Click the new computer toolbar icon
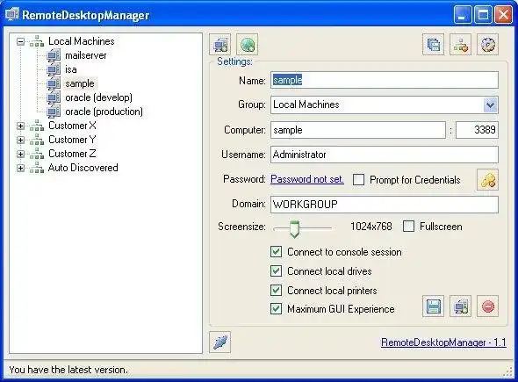518x382 pixels. (x=220, y=44)
